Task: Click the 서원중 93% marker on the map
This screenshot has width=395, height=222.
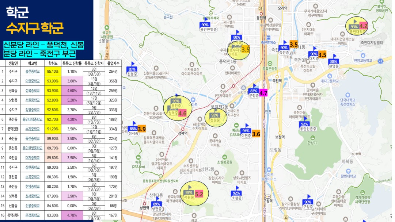Action: (189, 193)
